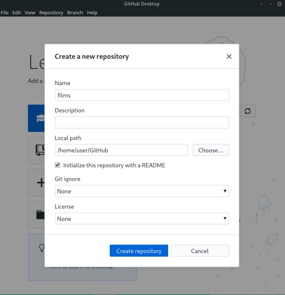Image resolution: width=285 pixels, height=295 pixels.
Task: Open the Help menu
Action: tap(92, 12)
